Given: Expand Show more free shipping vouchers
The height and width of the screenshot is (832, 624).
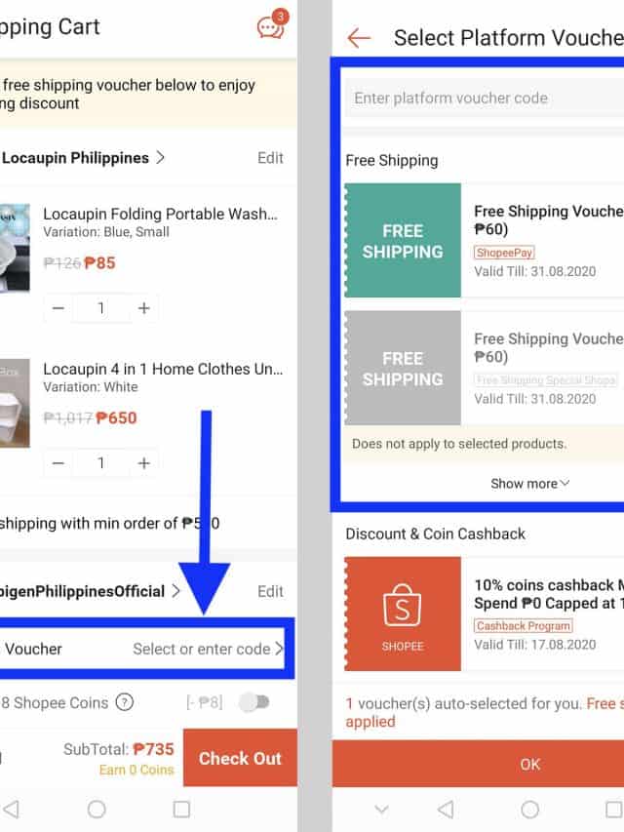Looking at the screenshot, I should 529,484.
